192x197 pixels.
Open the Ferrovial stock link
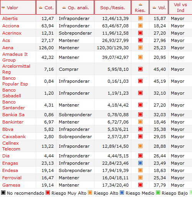(12, 178)
